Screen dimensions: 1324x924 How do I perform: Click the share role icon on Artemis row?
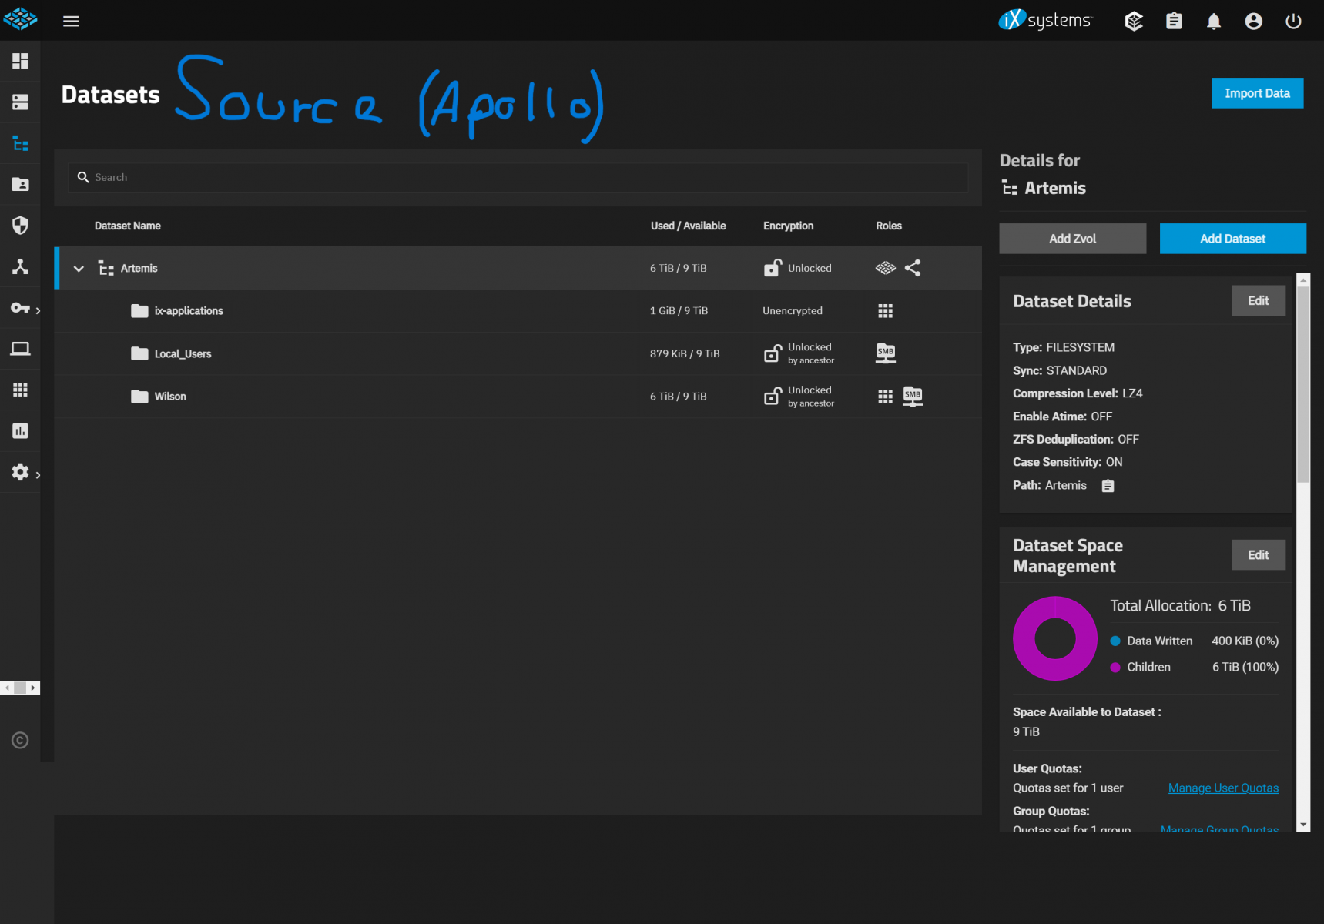pyautogui.click(x=913, y=268)
